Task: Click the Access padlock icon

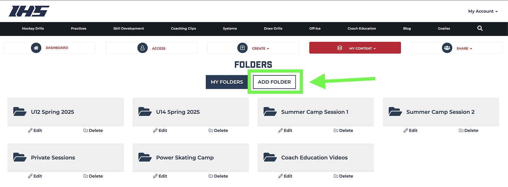Action: (142, 48)
